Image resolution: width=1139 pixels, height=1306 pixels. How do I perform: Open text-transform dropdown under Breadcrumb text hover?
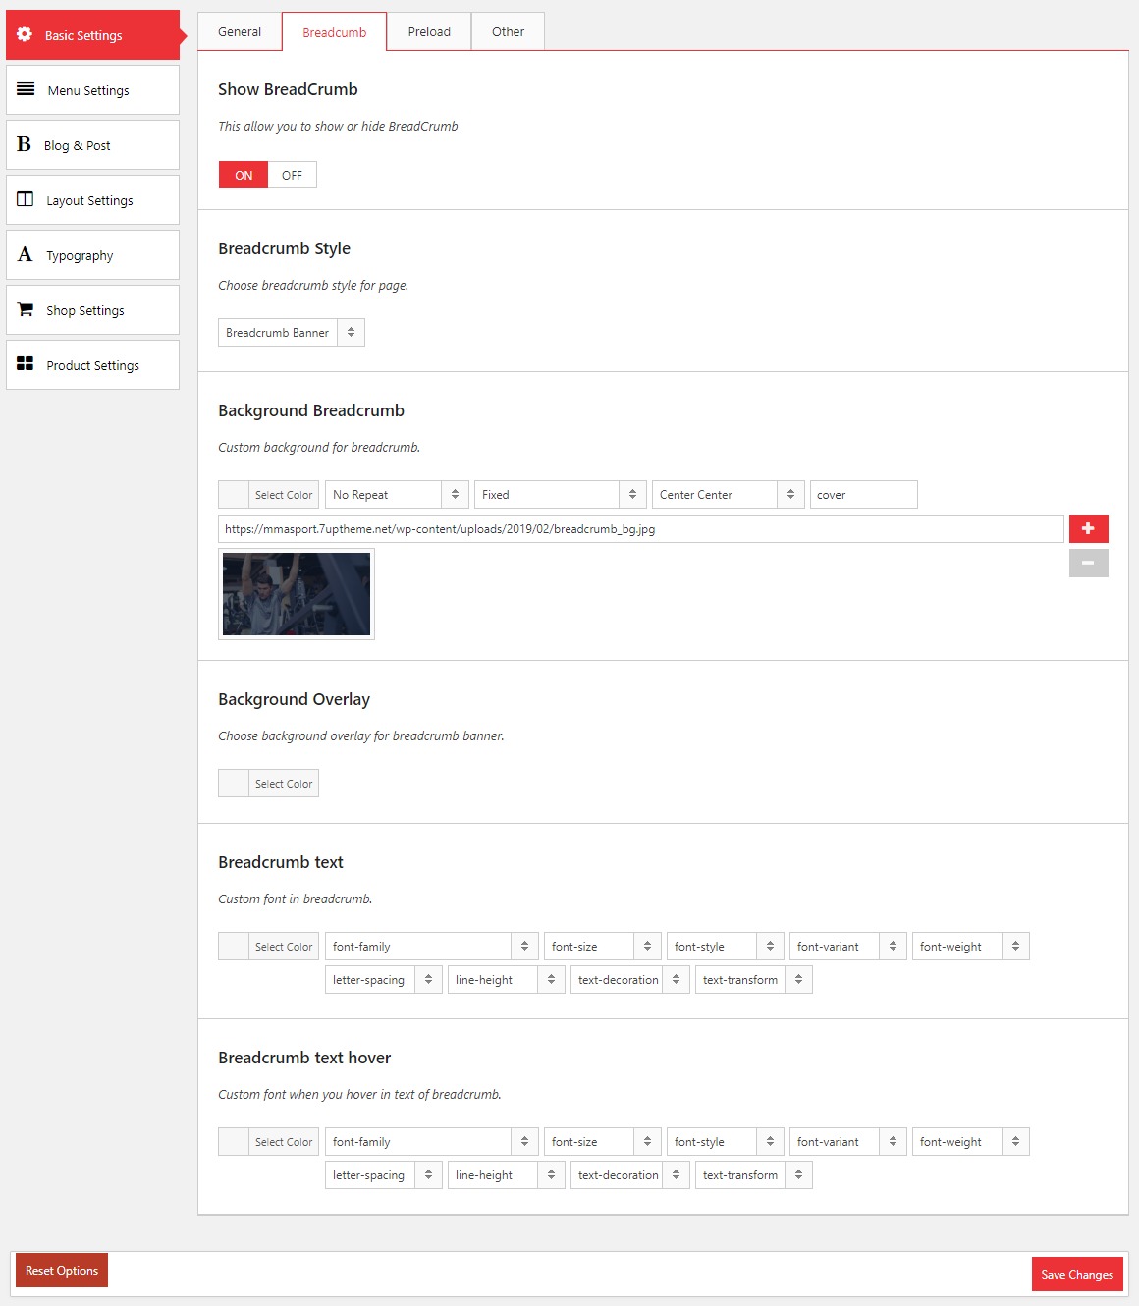tap(754, 1174)
